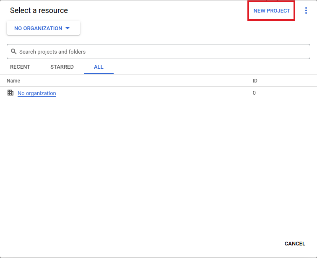
Task: Click the Name column header
Action: click(13, 81)
